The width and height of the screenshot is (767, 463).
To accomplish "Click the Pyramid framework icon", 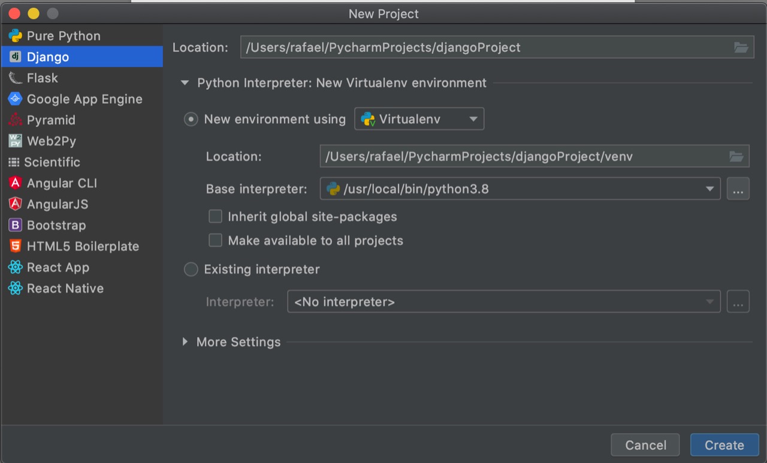I will point(16,120).
